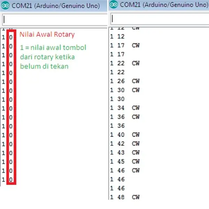Click the '1 26 CW' serial line

point(125,81)
